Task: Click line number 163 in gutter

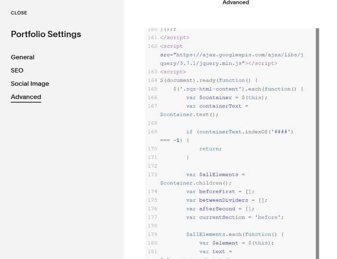Action: [153, 72]
